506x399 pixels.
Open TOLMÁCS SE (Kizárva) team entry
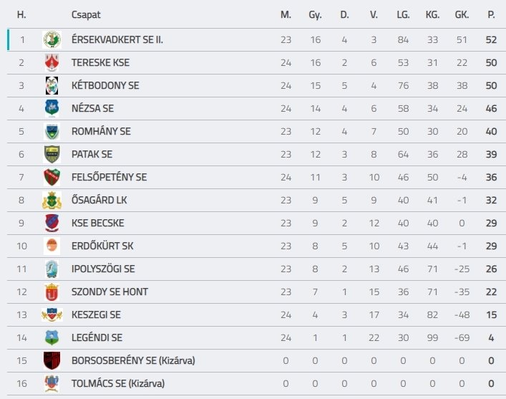tap(118, 384)
